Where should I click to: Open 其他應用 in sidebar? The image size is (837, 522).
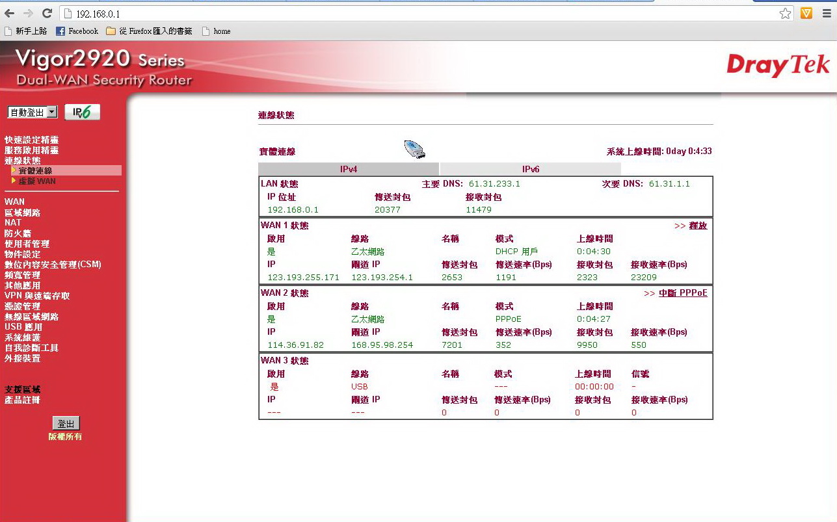[x=22, y=285]
